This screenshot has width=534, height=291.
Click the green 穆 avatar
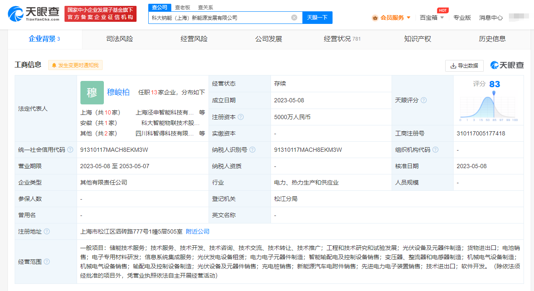pyautogui.click(x=92, y=93)
